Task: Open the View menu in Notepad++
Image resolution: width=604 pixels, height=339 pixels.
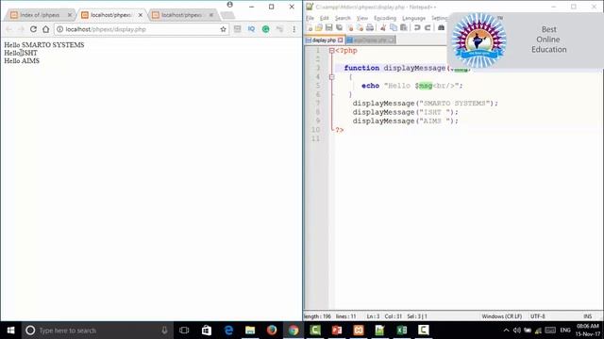Action: (362, 18)
